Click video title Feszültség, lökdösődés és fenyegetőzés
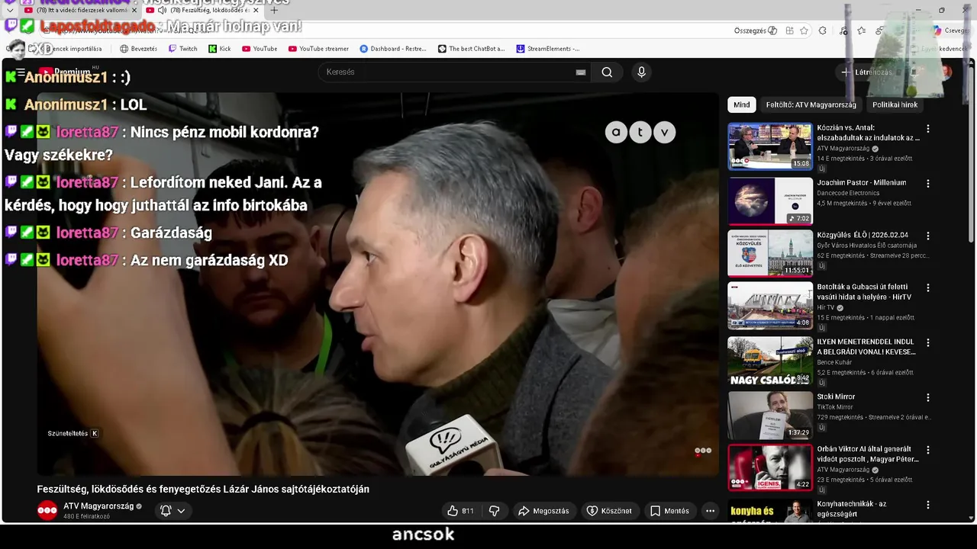The height and width of the screenshot is (549, 977). tap(203, 490)
